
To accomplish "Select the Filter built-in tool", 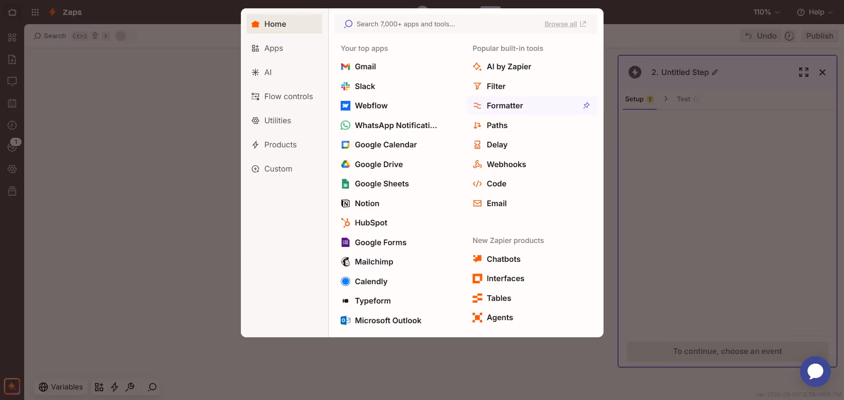I will [x=489, y=86].
